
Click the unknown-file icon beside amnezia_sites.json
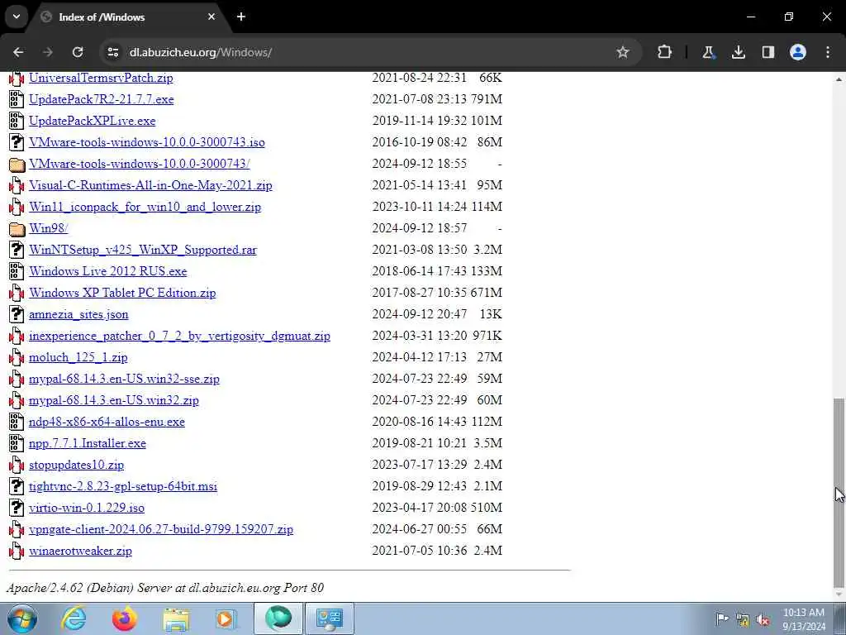[17, 313]
